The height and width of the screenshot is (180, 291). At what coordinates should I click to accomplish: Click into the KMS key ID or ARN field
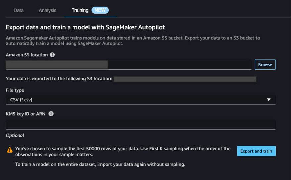(x=141, y=124)
